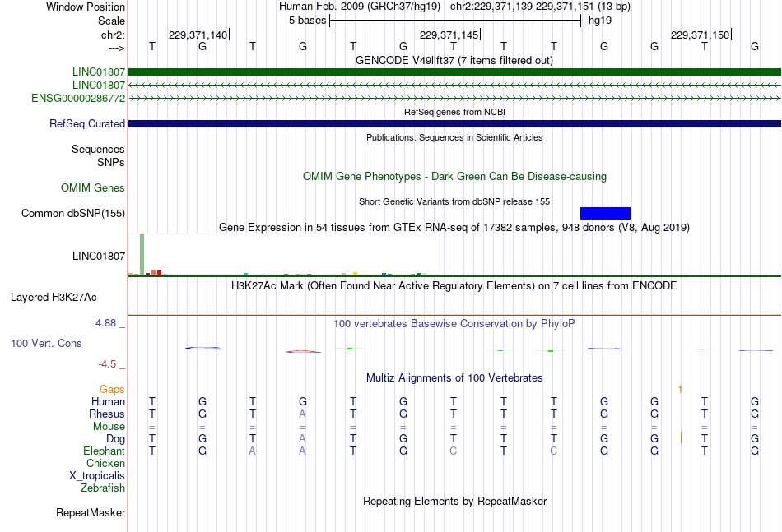Click the Dog species label
Screen dimensions: 782x532
click(x=116, y=439)
